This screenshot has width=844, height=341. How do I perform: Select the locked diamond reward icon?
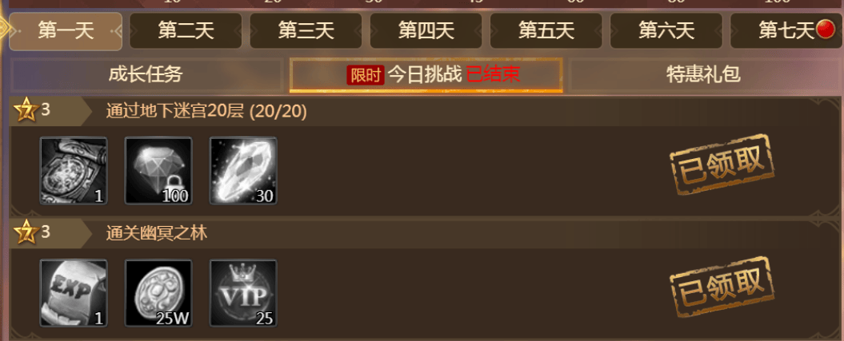pyautogui.click(x=158, y=171)
